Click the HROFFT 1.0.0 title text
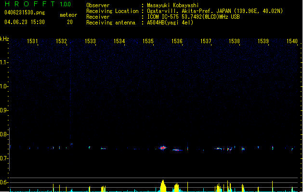This screenshot has height=192, width=303. coord(38,4)
